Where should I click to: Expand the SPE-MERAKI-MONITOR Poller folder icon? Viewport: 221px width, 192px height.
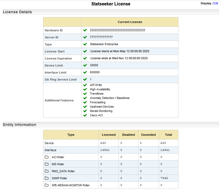[47, 185]
